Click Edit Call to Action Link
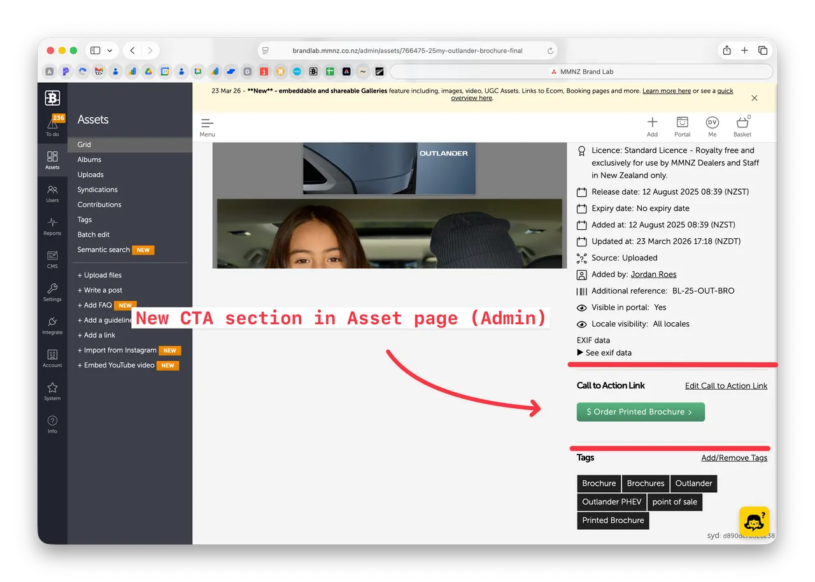The width and height of the screenshot is (815, 582). [x=726, y=386]
